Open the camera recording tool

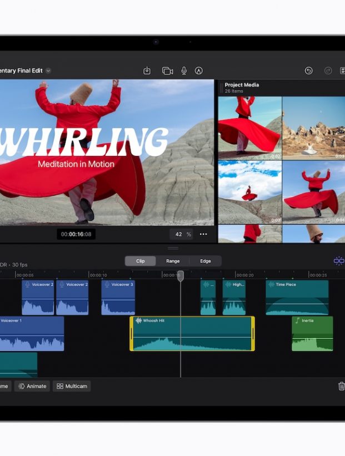click(x=167, y=71)
